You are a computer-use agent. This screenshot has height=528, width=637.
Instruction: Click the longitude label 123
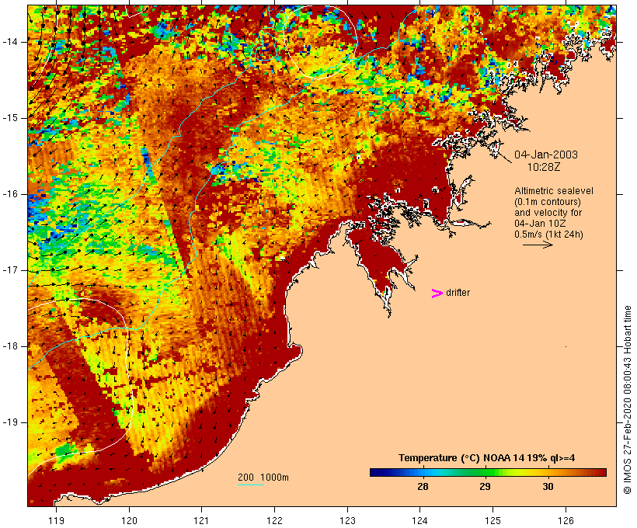(347, 520)
